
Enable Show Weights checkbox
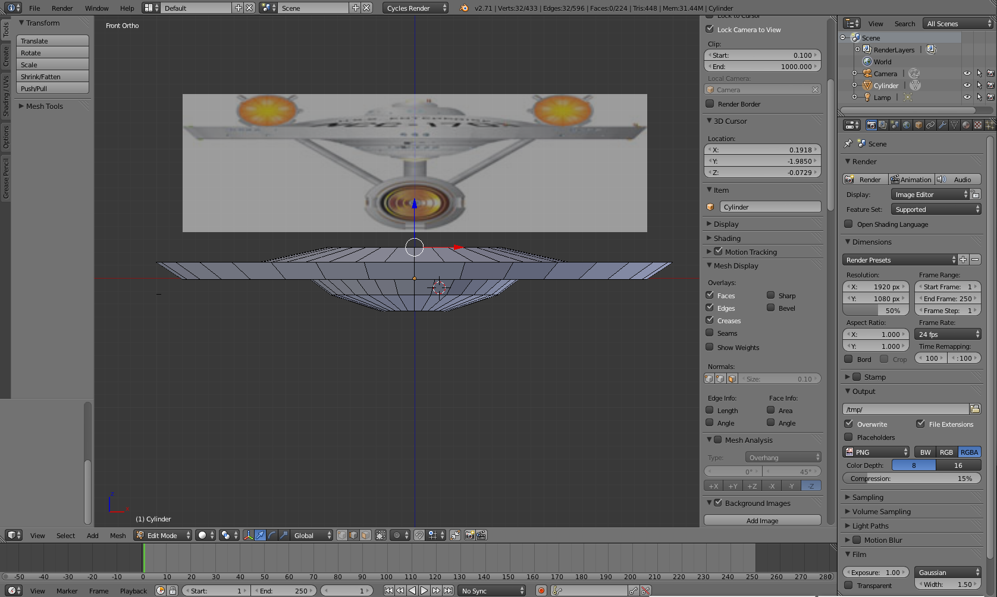point(710,347)
